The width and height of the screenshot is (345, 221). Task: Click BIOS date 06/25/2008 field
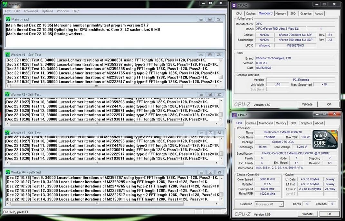(x=295, y=68)
